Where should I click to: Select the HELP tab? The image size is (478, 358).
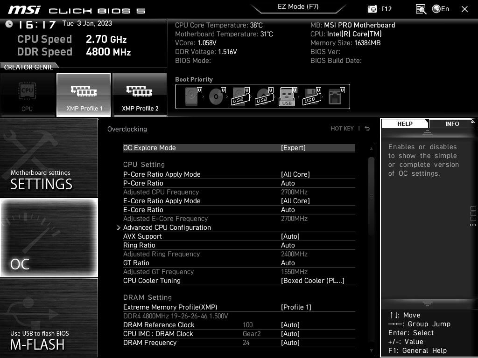coord(404,124)
